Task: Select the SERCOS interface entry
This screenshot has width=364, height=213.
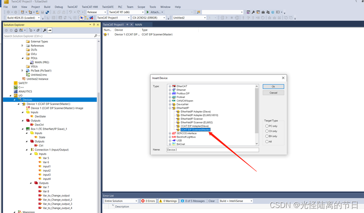Action: pos(186,133)
